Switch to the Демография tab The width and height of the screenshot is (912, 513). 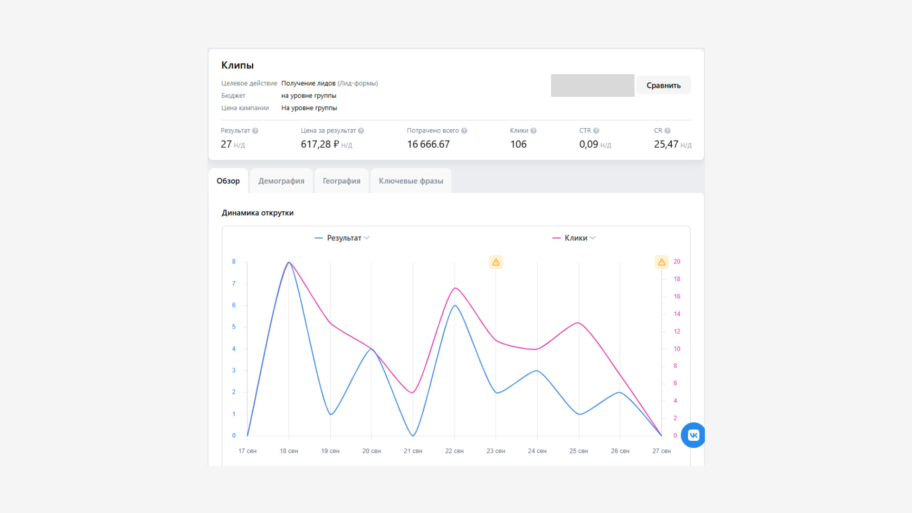[x=281, y=181]
